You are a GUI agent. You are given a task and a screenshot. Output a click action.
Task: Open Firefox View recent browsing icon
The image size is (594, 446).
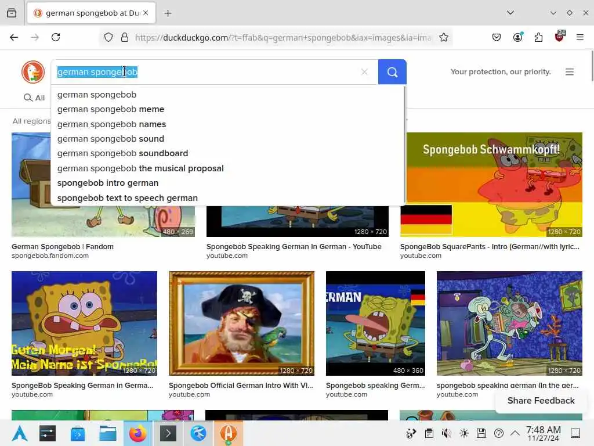click(12, 13)
